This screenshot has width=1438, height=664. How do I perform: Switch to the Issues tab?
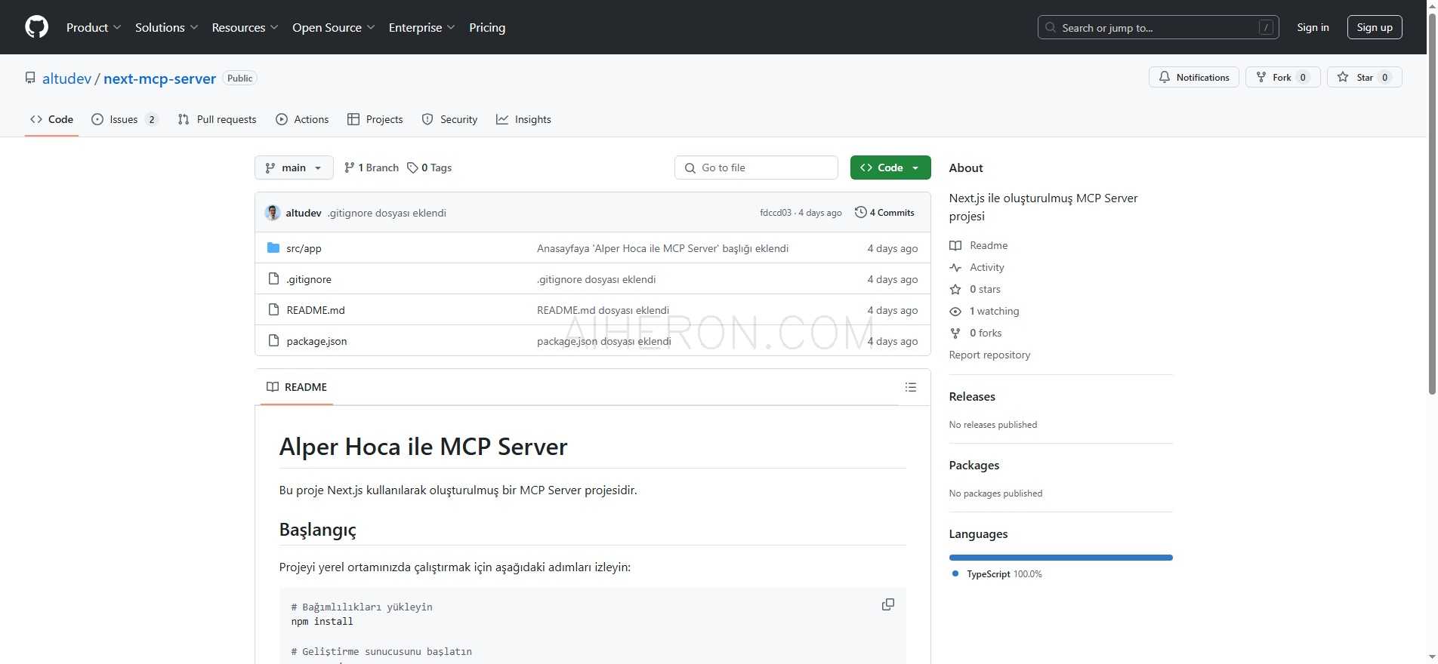[x=125, y=119]
